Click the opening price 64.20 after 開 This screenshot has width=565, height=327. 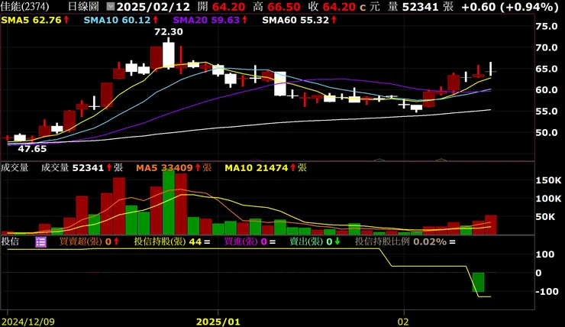coord(228,6)
